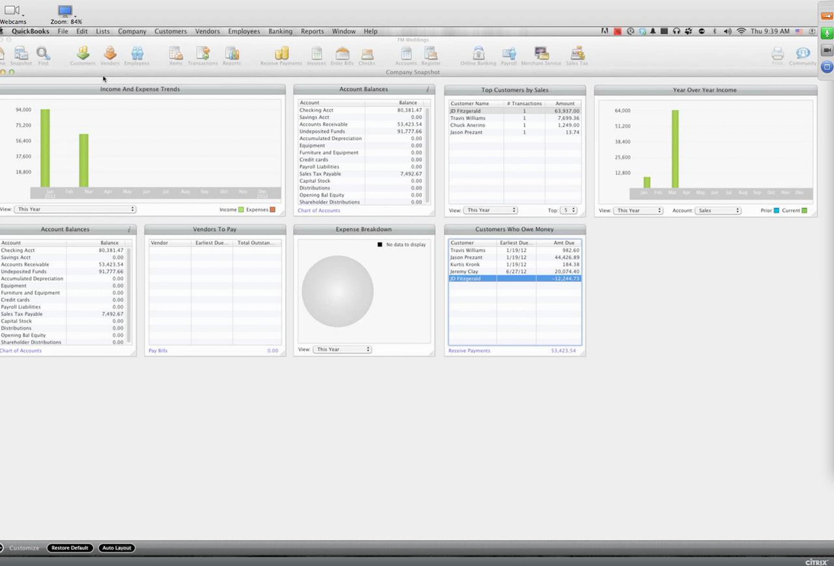Open the Online Banking icon
This screenshot has width=834, height=566.
coord(478,56)
